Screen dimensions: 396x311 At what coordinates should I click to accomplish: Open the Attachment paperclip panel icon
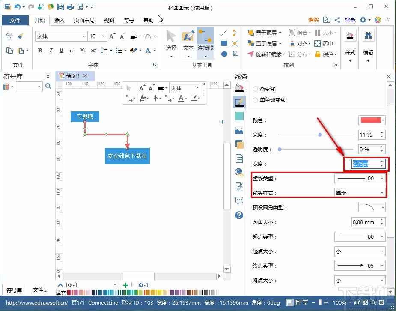pos(239,187)
